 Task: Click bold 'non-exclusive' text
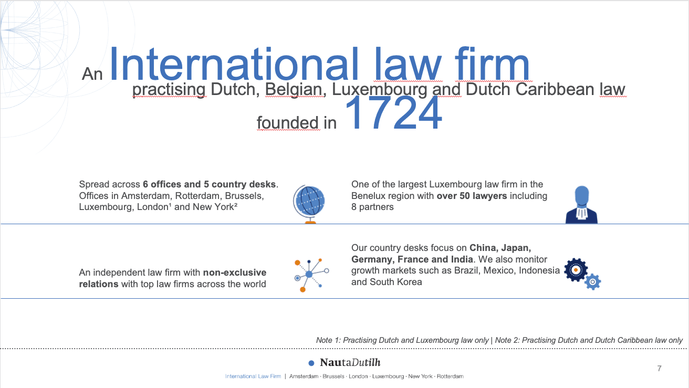tap(235, 272)
